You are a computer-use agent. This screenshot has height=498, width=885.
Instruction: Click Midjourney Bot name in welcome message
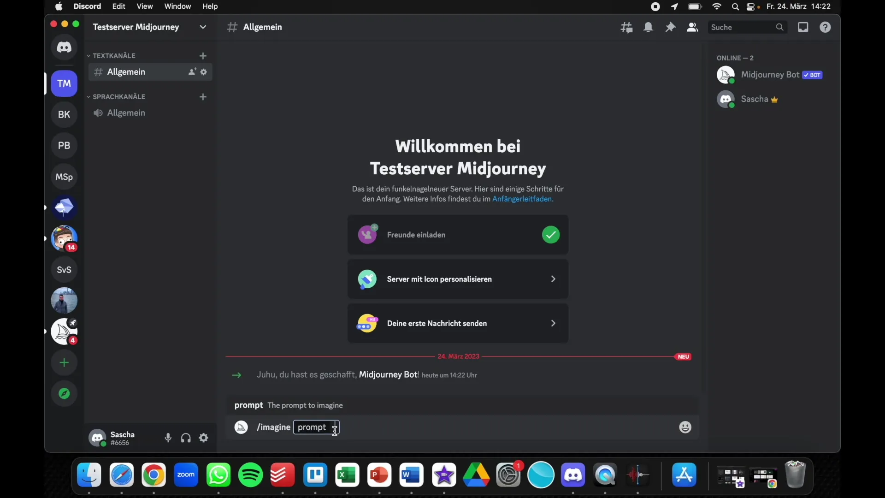click(x=388, y=375)
